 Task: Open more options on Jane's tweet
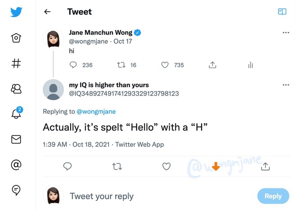coord(286,33)
